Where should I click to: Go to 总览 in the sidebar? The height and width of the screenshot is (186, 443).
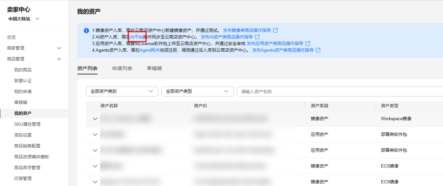click(x=11, y=37)
